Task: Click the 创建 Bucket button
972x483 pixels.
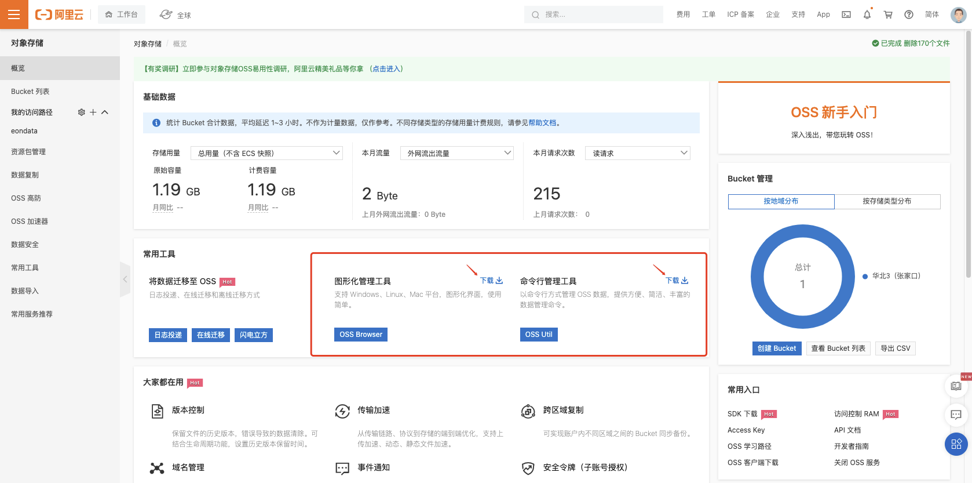Action: pyautogui.click(x=777, y=348)
